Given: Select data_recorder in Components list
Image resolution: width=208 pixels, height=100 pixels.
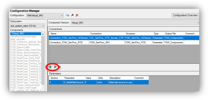Looking at the screenshot, I should coord(18,39).
